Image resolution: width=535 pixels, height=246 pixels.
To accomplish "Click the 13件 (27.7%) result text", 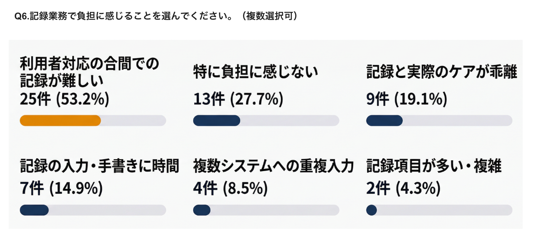I will click(x=238, y=99).
